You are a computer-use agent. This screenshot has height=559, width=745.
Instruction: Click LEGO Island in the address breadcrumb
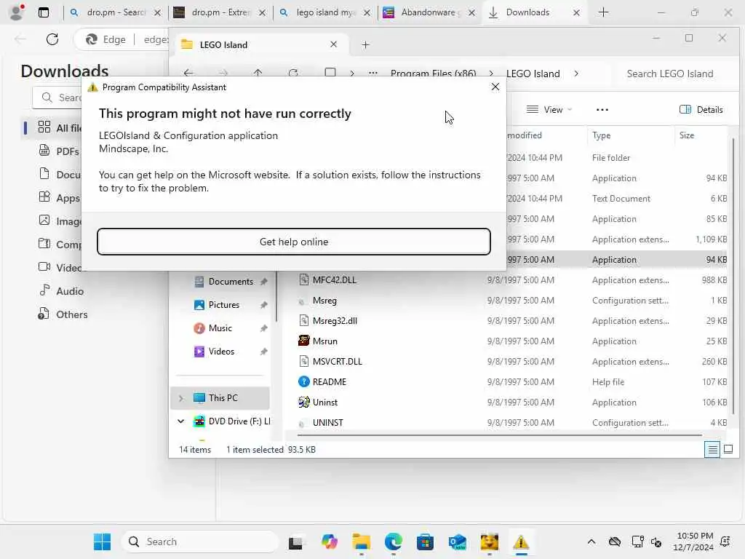pos(533,74)
